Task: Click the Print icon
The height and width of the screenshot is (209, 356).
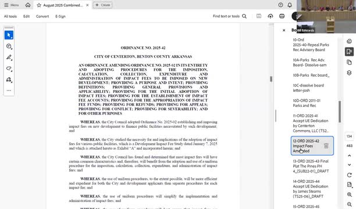Action: 282,16
